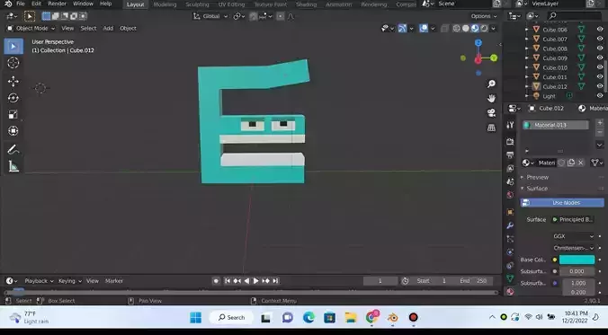Image resolution: width=608 pixels, height=335 pixels.
Task: Click the navigation gizmo Z axis
Action: pos(478,43)
